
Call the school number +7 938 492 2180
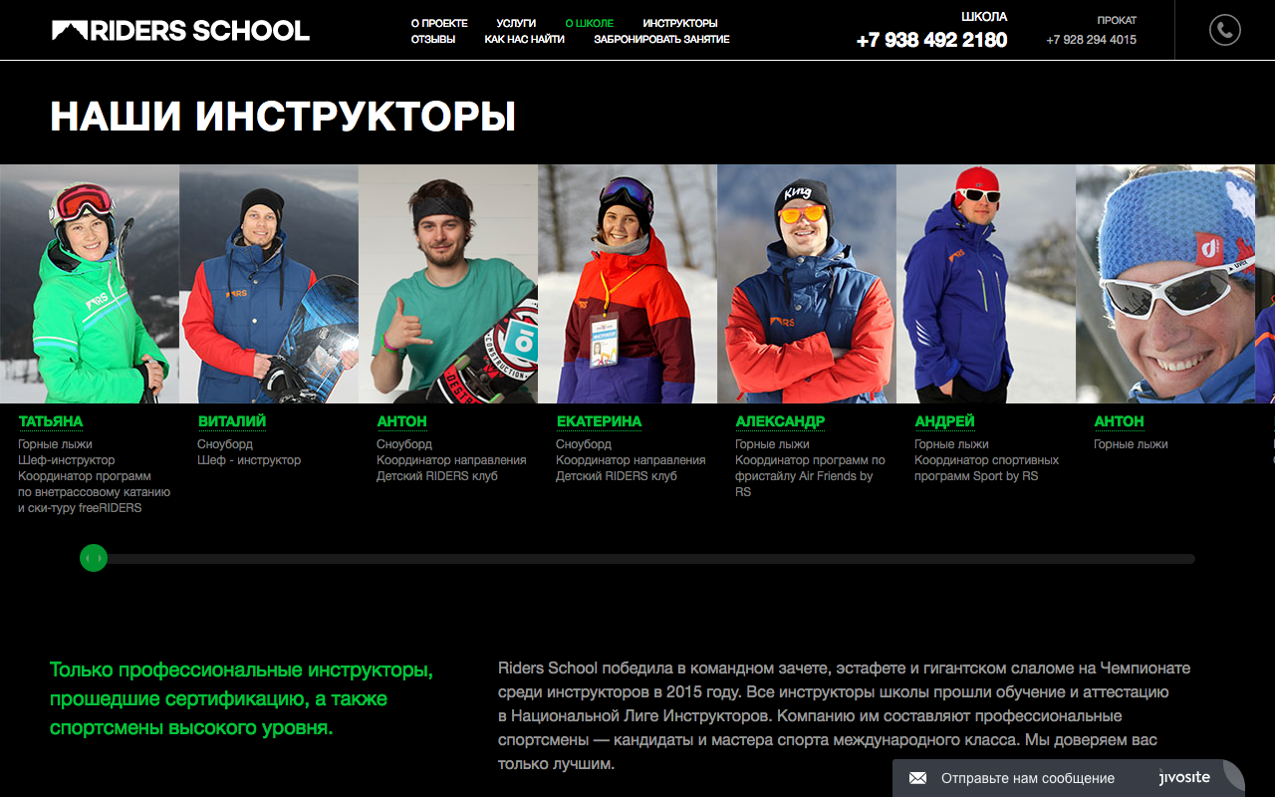click(931, 40)
